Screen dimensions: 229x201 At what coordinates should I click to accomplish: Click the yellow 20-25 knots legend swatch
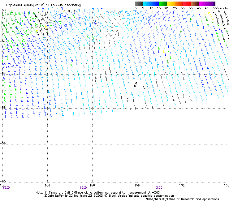[171, 4]
